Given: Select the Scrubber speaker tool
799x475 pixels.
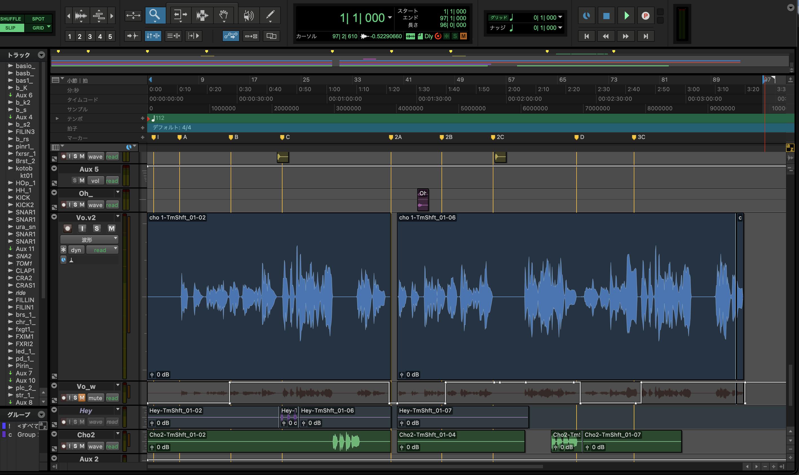Looking at the screenshot, I should (248, 15).
